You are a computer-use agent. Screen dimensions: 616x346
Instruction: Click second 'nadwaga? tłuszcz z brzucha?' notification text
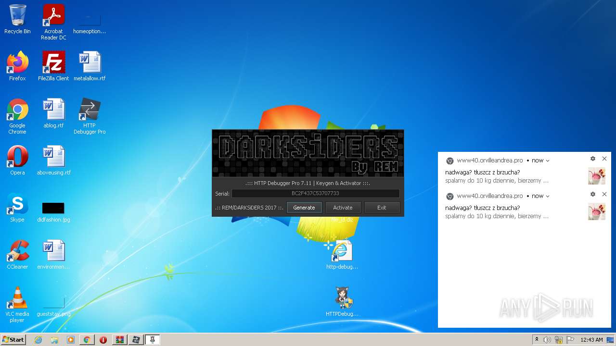482,208
